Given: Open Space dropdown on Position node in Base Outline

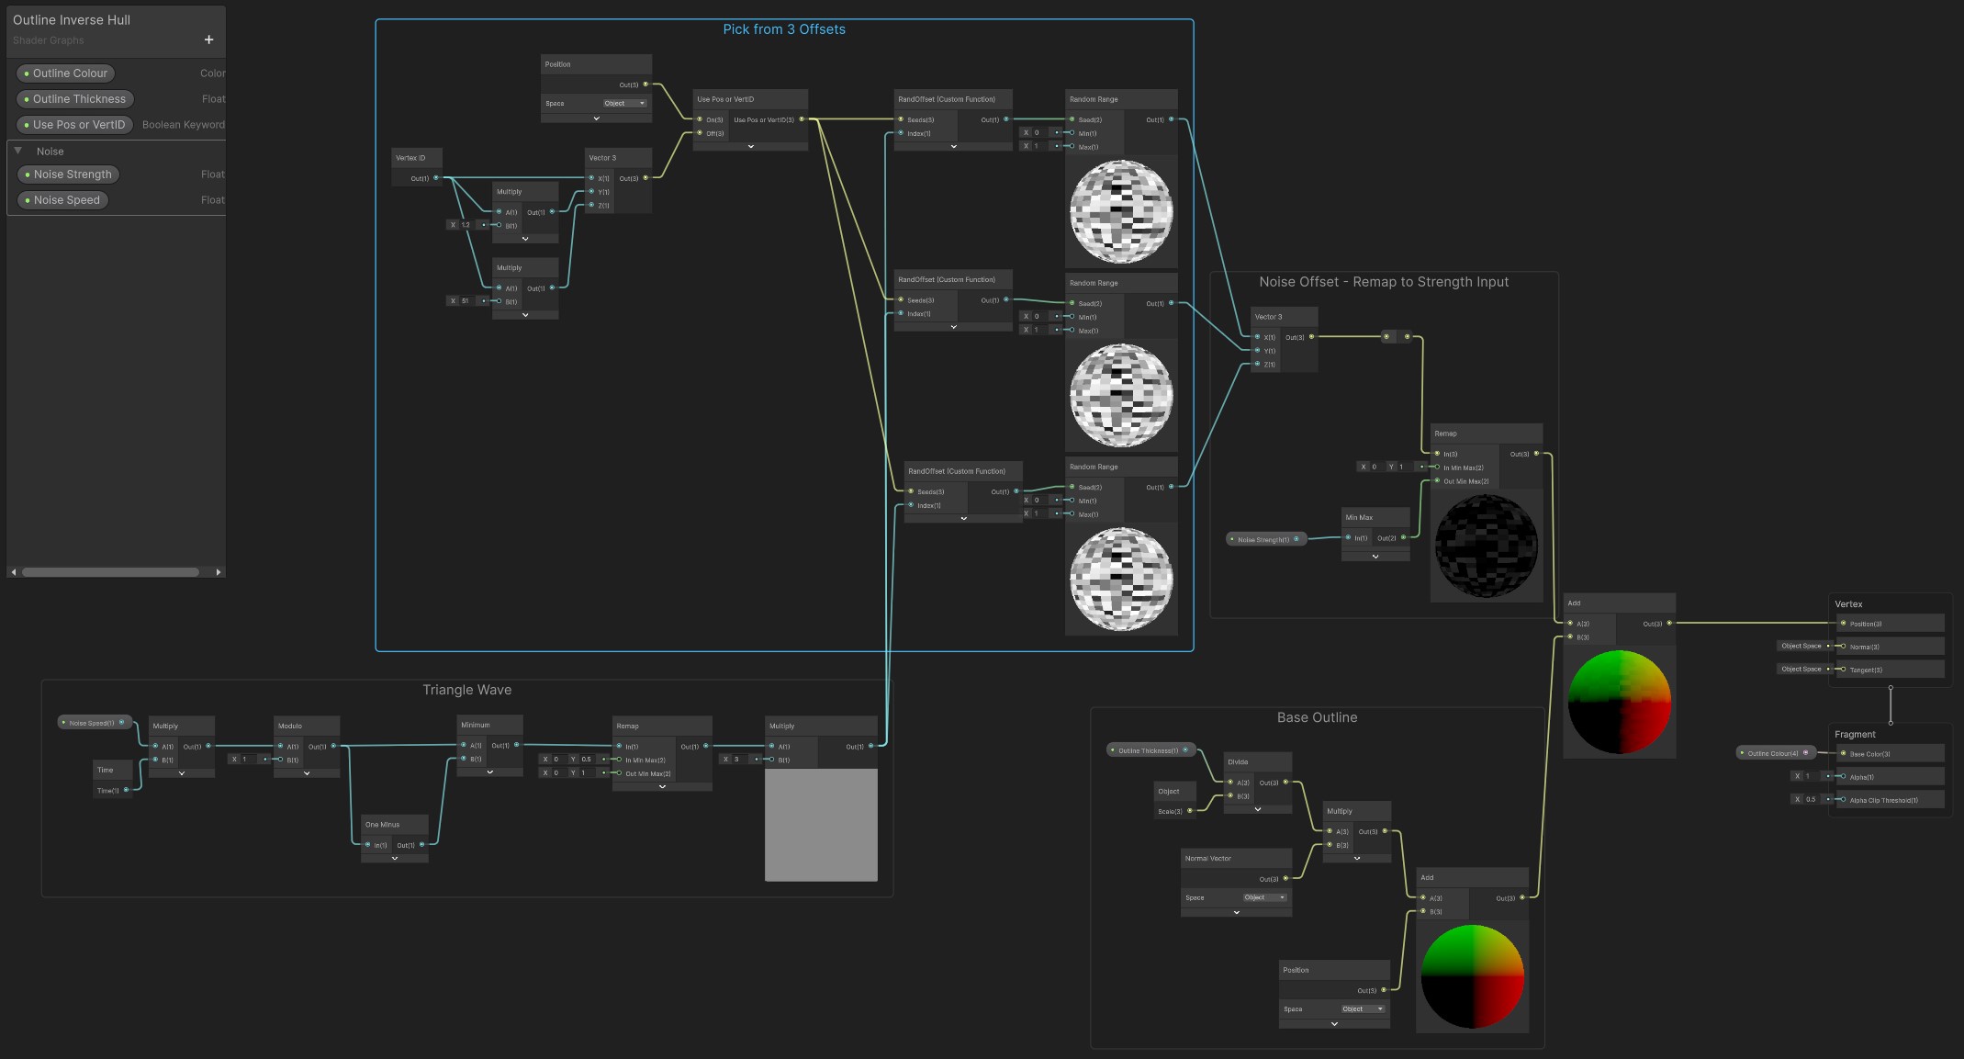Looking at the screenshot, I should [x=1363, y=1008].
